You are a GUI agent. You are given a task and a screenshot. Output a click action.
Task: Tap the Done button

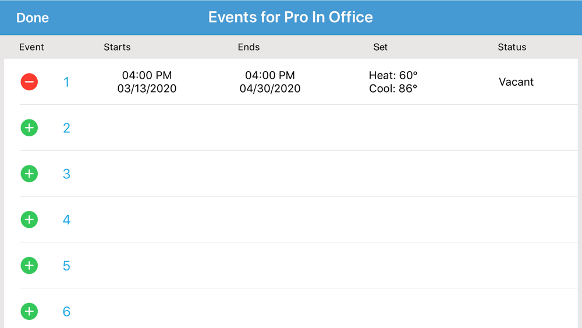click(x=33, y=17)
